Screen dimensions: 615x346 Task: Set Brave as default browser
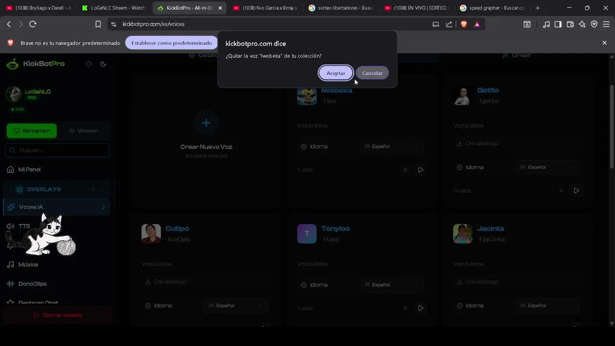point(172,43)
